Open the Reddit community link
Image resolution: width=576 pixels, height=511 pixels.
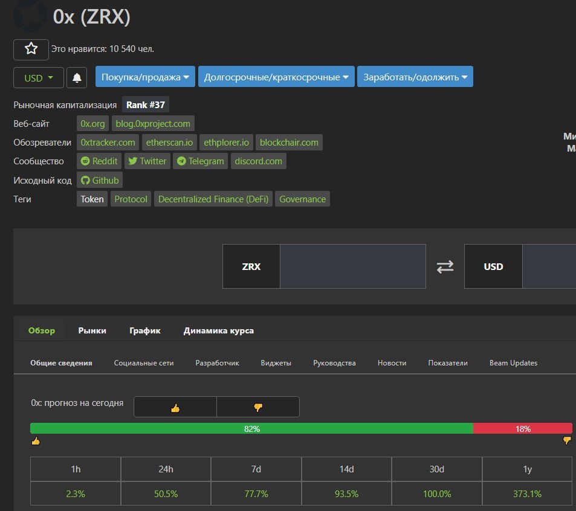point(99,161)
